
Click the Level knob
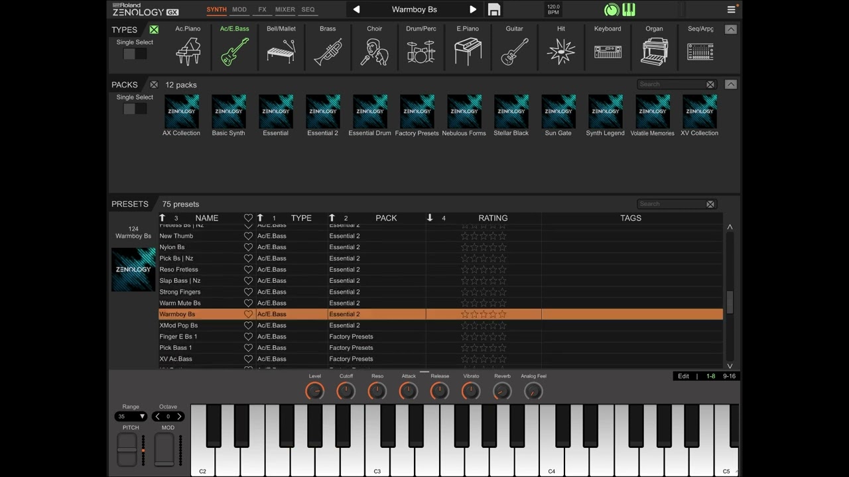coord(315,391)
